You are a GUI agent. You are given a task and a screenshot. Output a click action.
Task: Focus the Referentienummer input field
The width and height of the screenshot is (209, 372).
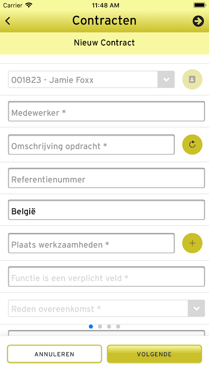pos(106,178)
